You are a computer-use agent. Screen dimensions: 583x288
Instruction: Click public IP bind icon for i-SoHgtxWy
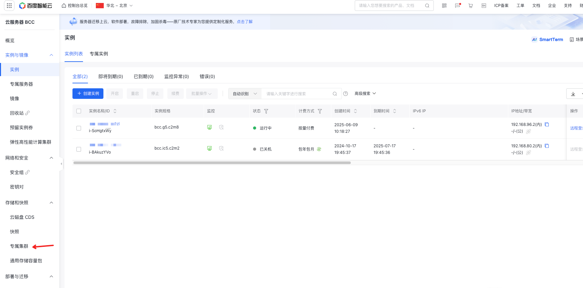pyautogui.click(x=529, y=131)
